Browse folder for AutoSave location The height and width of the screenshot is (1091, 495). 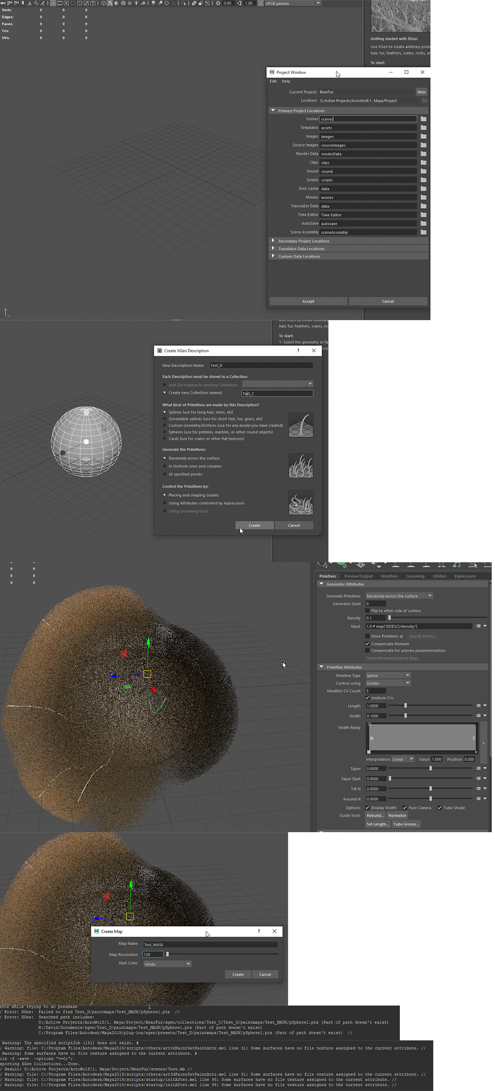pos(424,223)
